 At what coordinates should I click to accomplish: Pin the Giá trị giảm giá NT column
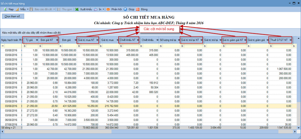point(245,40)
